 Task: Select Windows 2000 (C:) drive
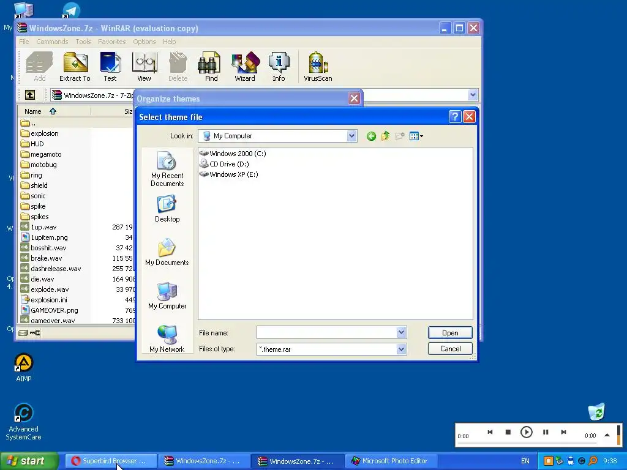click(x=233, y=154)
